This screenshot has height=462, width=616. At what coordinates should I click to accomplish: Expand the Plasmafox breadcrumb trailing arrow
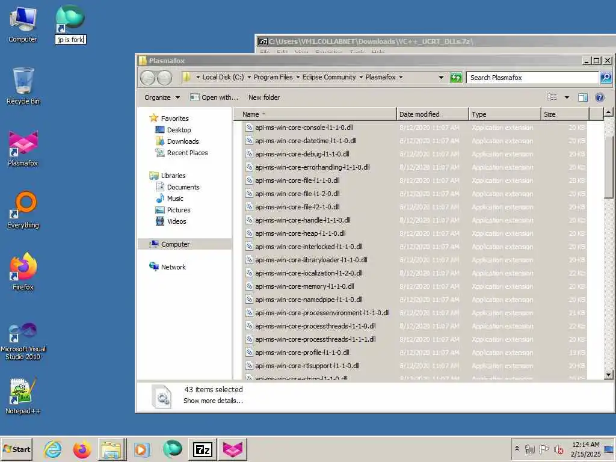pyautogui.click(x=401, y=78)
